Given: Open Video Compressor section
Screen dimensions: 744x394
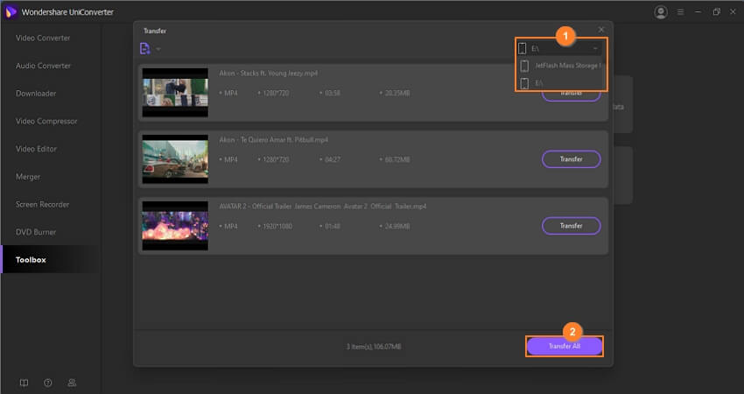Looking at the screenshot, I should [46, 121].
